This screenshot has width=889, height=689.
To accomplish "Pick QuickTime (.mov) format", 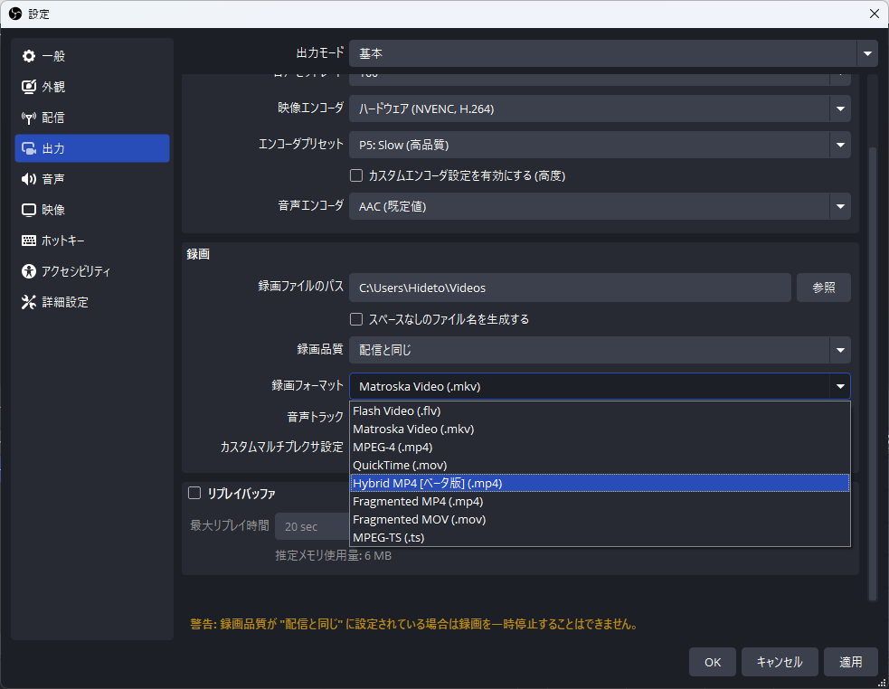I will click(x=600, y=466).
